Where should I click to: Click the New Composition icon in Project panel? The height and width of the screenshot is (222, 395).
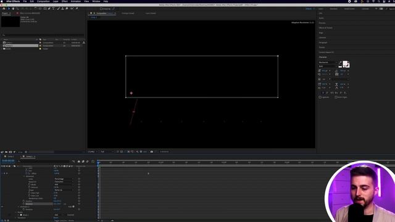[x=10, y=152]
